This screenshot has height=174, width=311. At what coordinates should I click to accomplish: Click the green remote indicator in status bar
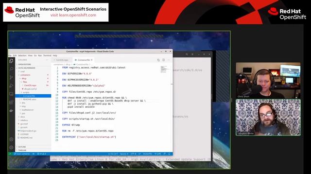[x=10, y=154]
